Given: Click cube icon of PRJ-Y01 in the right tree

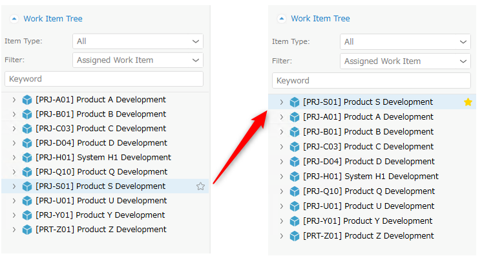Looking at the screenshot, I should pyautogui.click(x=295, y=221).
